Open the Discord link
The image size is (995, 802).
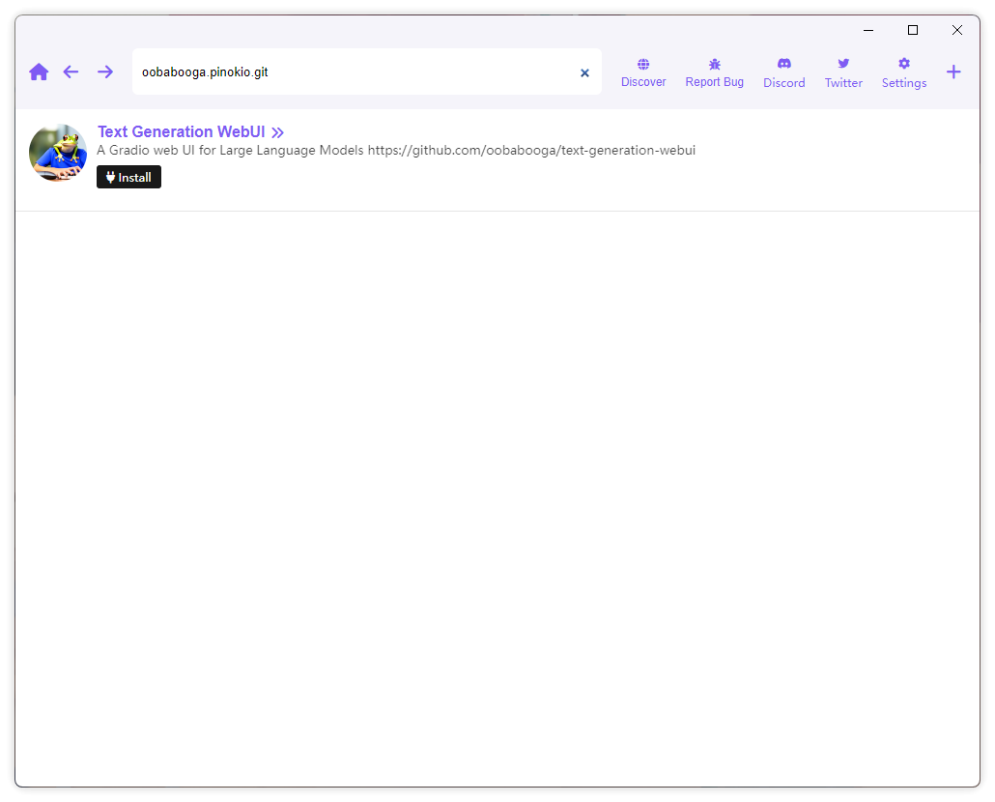point(783,73)
